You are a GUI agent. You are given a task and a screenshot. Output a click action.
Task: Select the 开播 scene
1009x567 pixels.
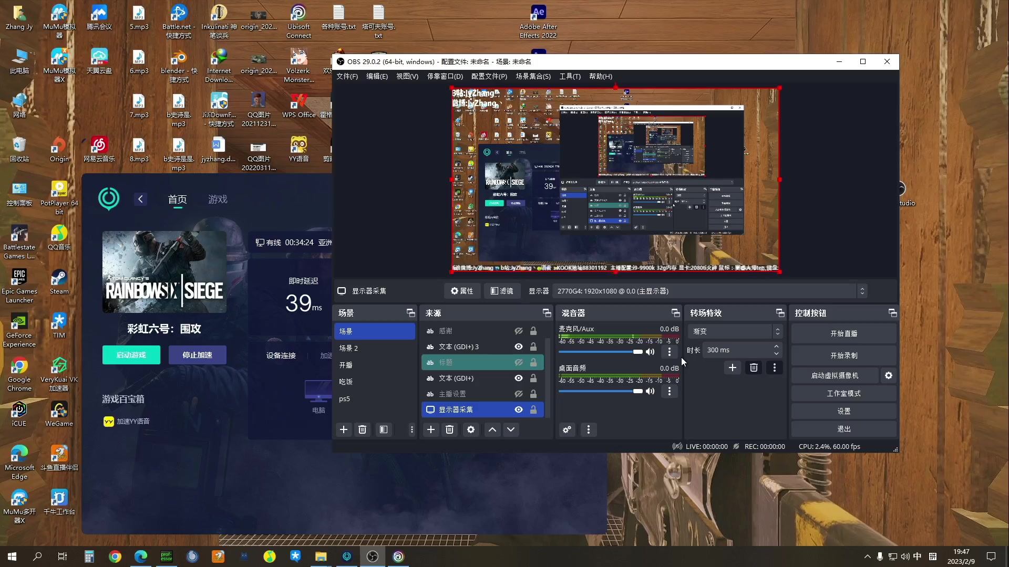point(375,365)
